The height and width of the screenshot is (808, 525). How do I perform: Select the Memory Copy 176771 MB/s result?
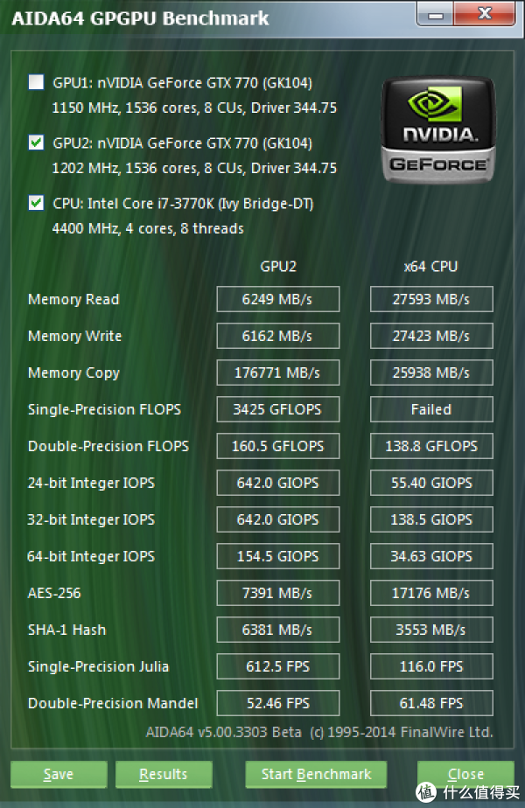(277, 373)
